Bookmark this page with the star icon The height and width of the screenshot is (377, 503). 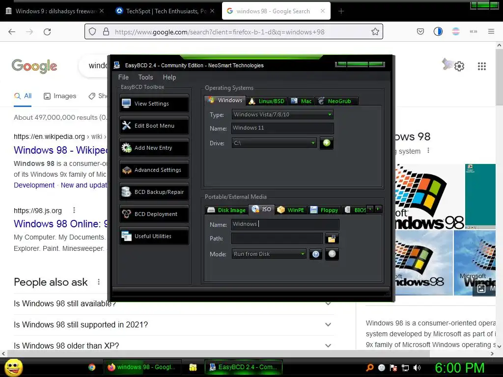pyautogui.click(x=375, y=32)
